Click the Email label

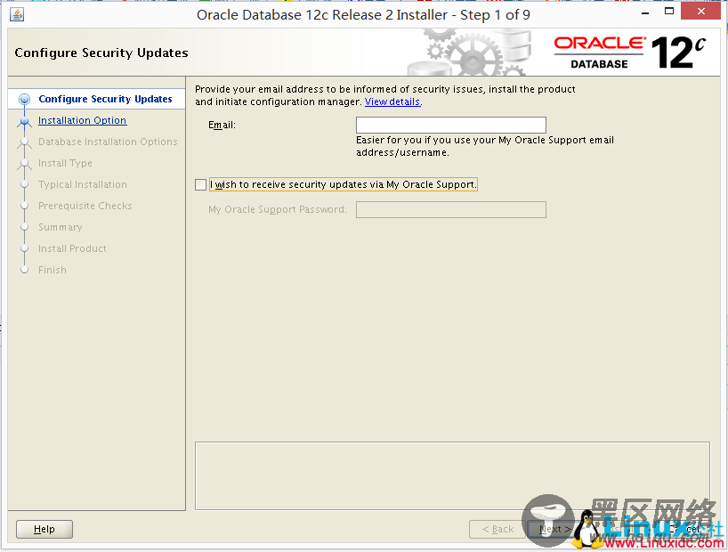coord(222,125)
